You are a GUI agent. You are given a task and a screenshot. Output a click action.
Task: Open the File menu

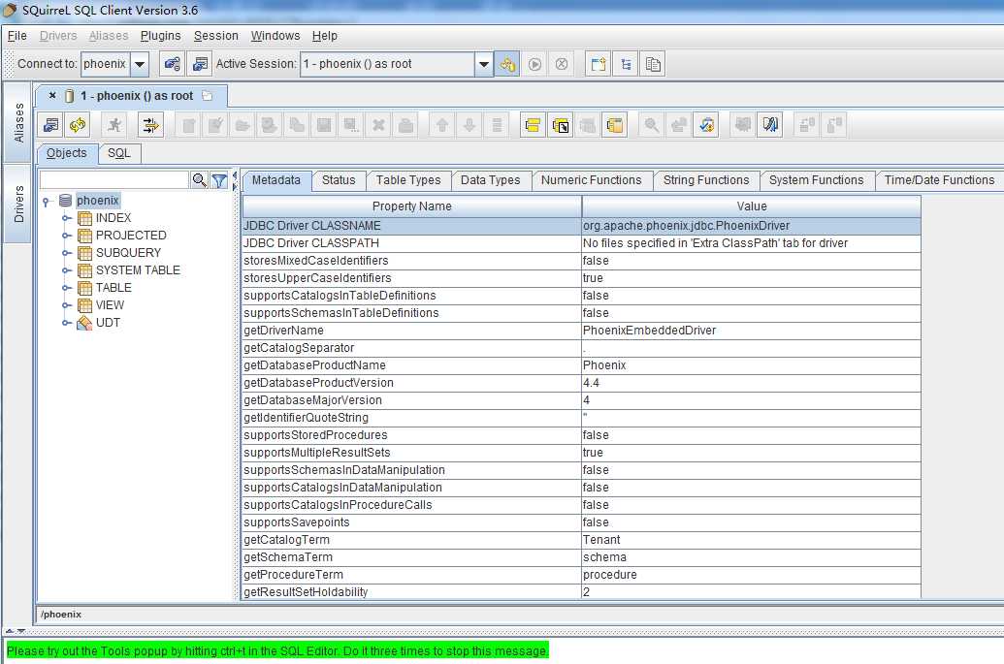pos(17,36)
